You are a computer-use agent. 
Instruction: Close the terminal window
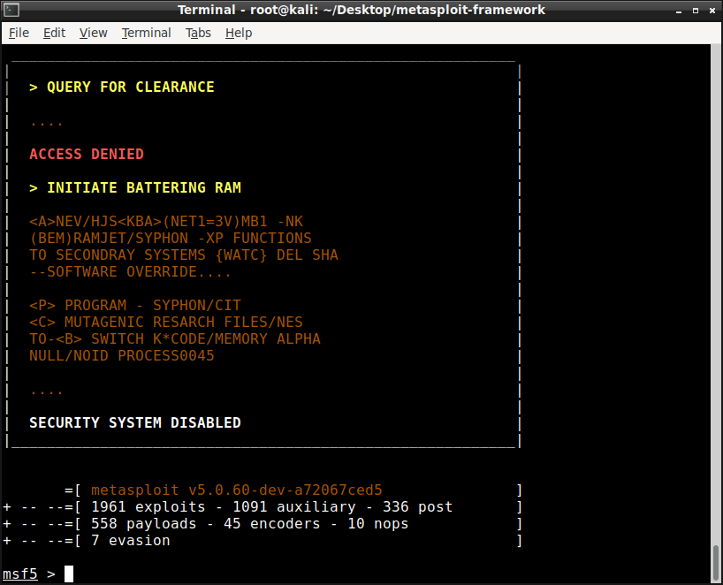click(712, 11)
